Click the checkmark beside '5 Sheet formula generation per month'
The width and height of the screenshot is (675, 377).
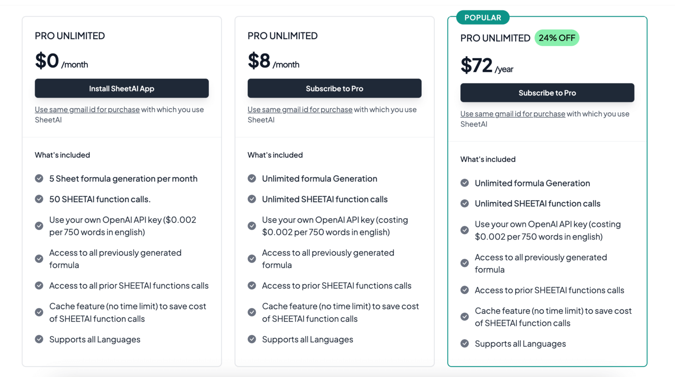[x=39, y=178]
